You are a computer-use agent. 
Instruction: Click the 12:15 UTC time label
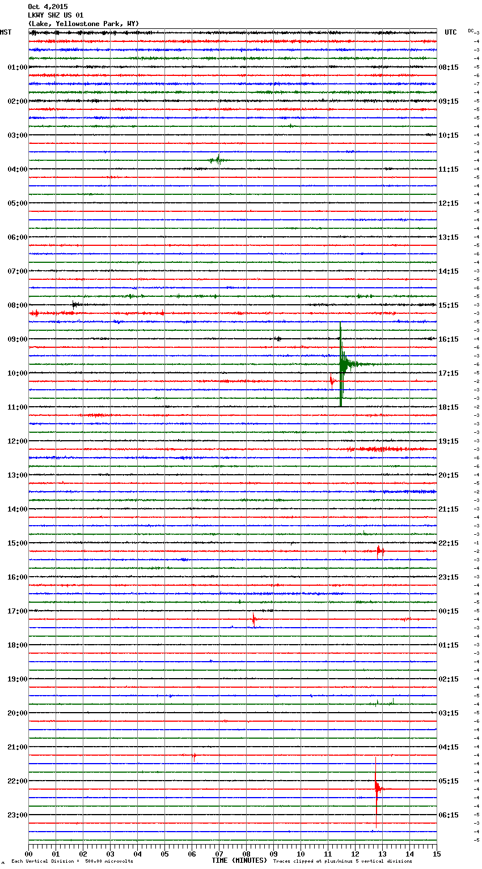(449, 203)
